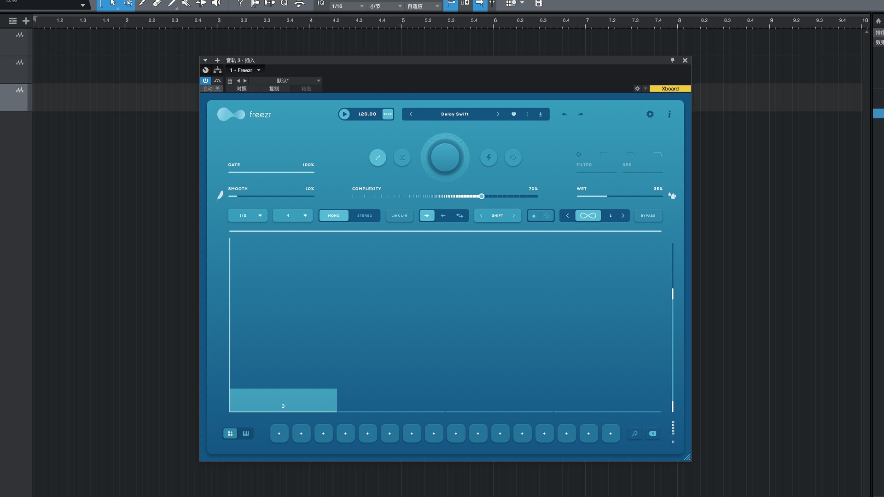
Task: Select MONO mode
Action: click(334, 215)
